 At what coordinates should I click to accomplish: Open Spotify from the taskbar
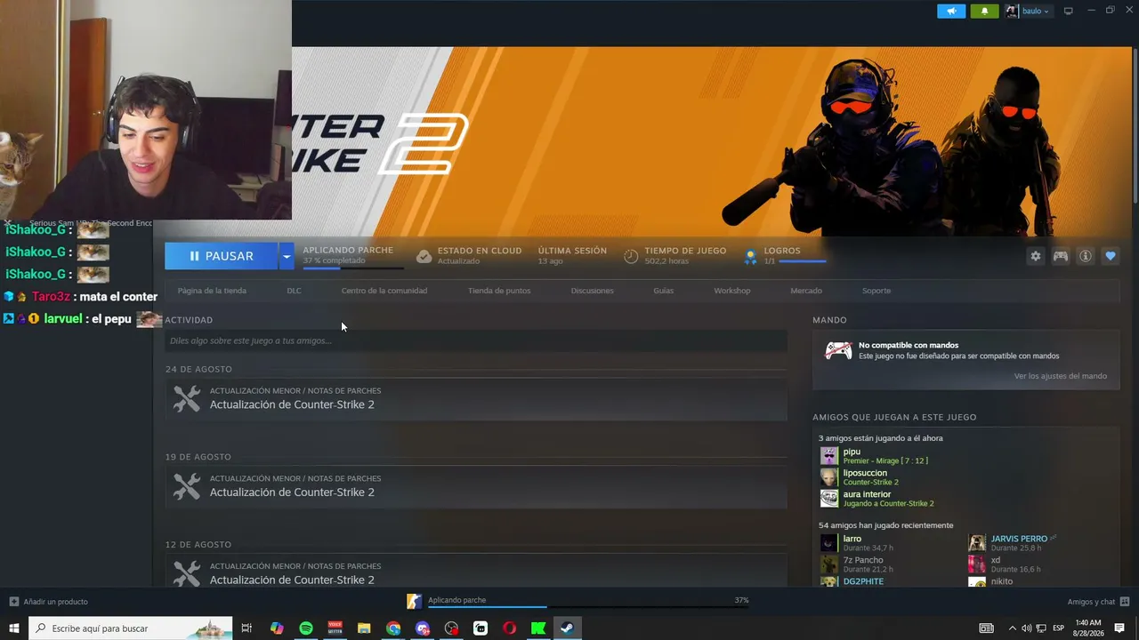point(306,628)
